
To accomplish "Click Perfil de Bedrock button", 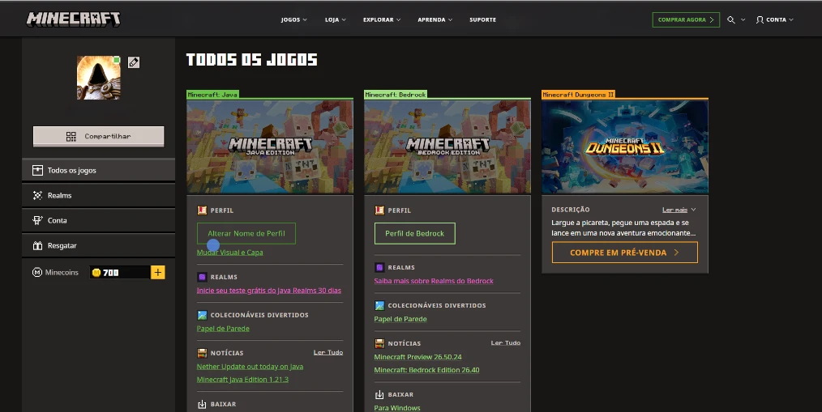I will pos(415,233).
